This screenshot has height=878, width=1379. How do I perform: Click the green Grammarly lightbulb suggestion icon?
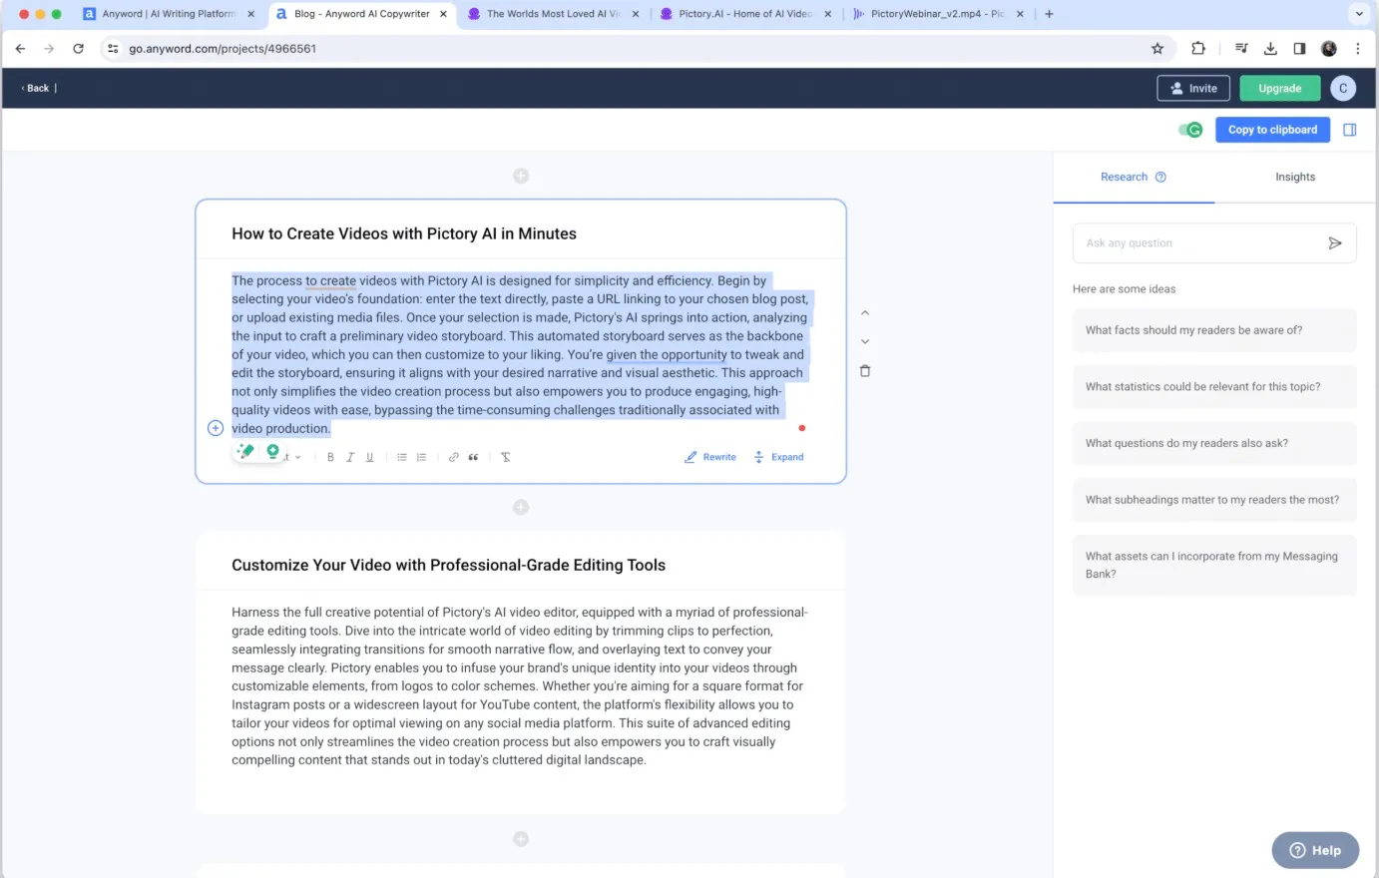[272, 451]
